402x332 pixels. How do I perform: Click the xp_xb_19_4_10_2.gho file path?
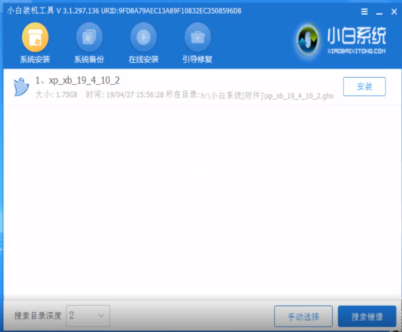pos(267,95)
